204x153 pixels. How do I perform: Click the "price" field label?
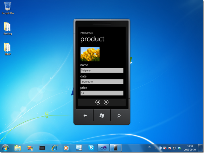pyautogui.click(x=84, y=88)
